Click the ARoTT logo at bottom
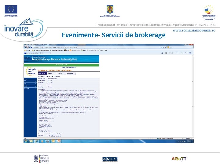 179,159
